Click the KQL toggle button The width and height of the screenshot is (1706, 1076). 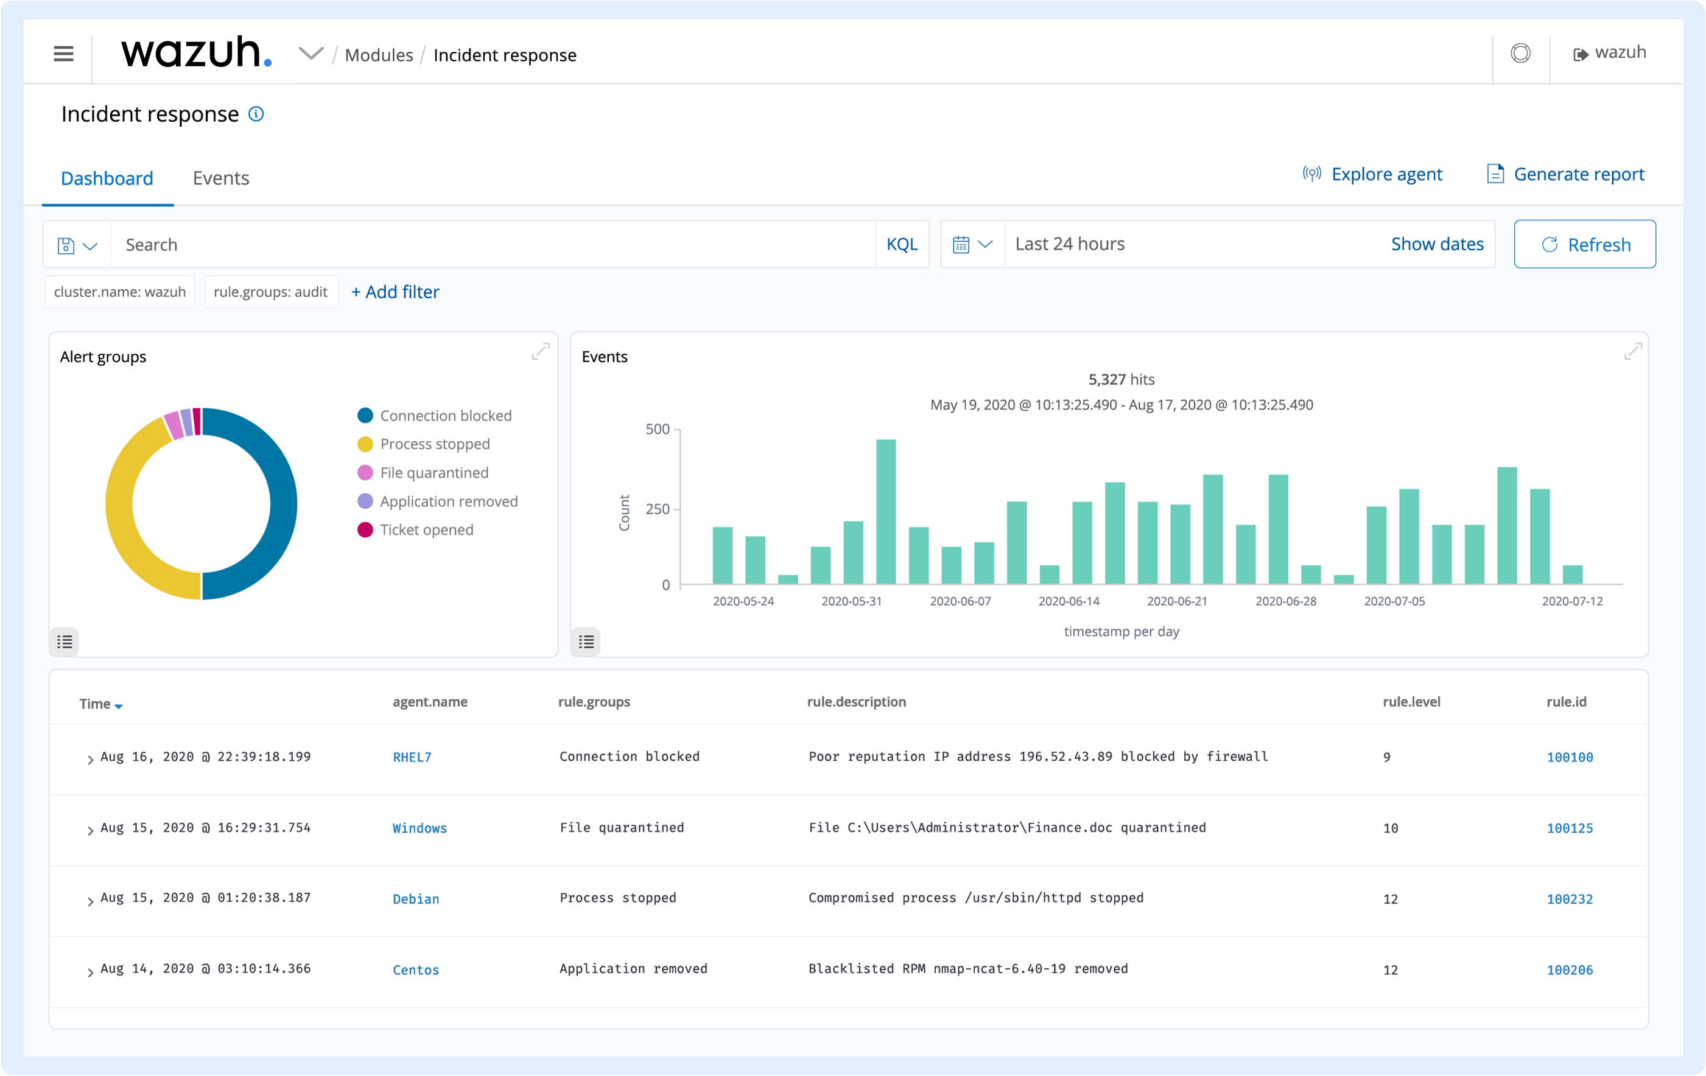(901, 243)
